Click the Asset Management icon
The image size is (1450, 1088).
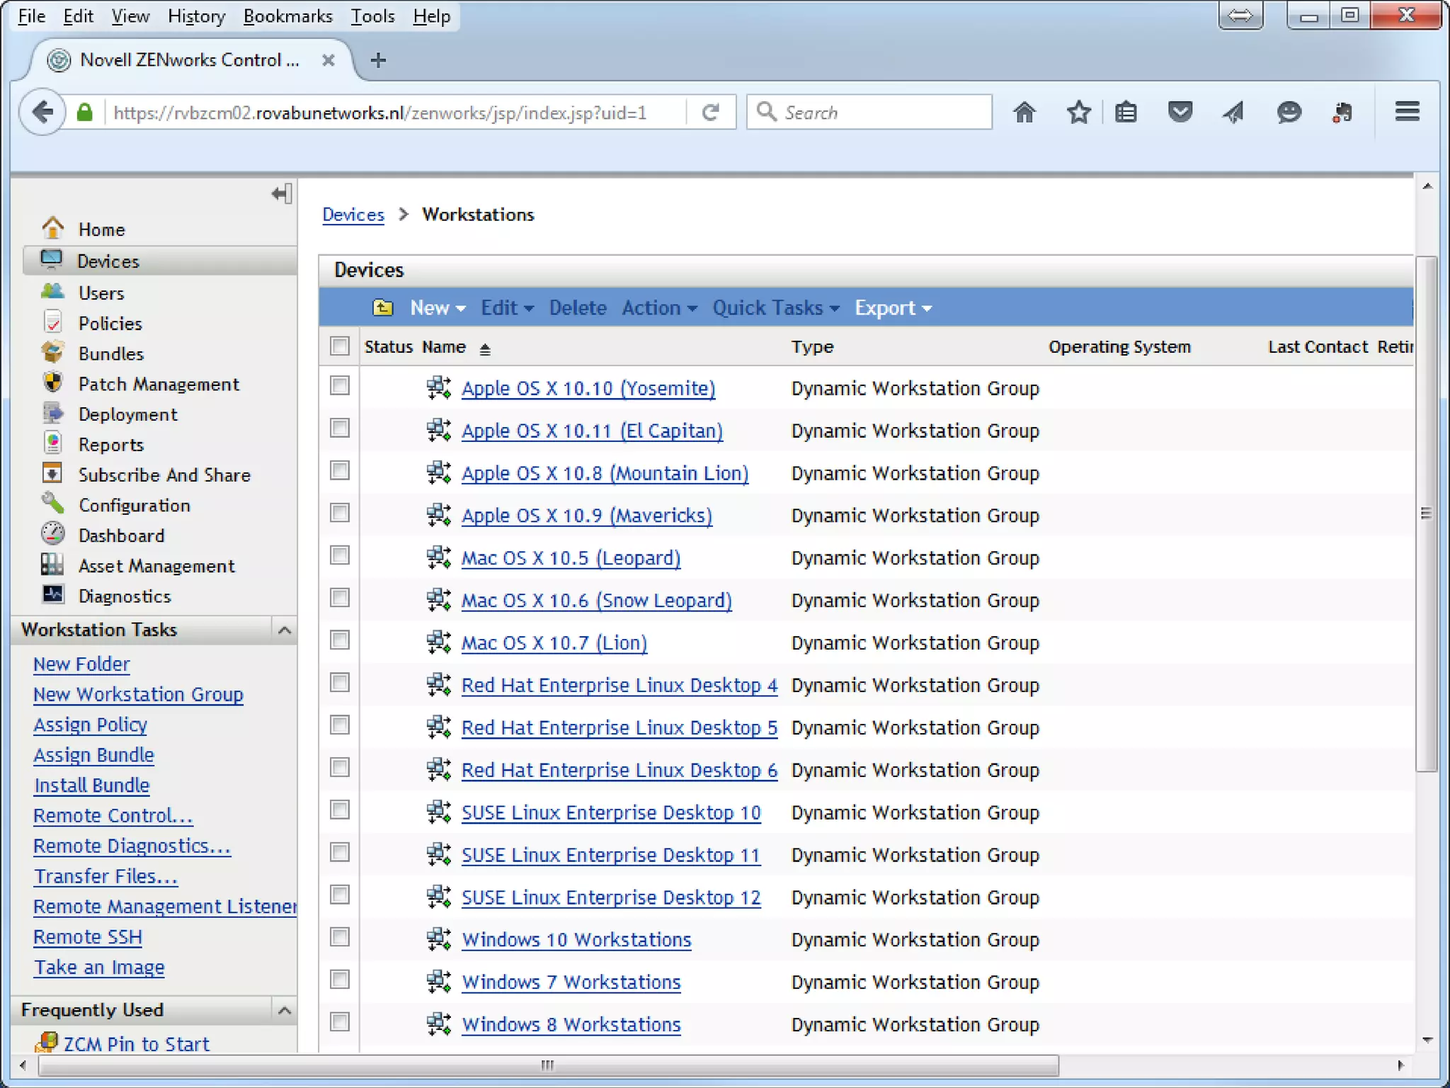(52, 565)
